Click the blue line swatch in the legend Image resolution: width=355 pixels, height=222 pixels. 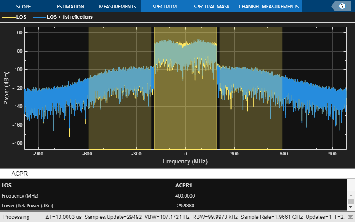pyautogui.click(x=39, y=17)
